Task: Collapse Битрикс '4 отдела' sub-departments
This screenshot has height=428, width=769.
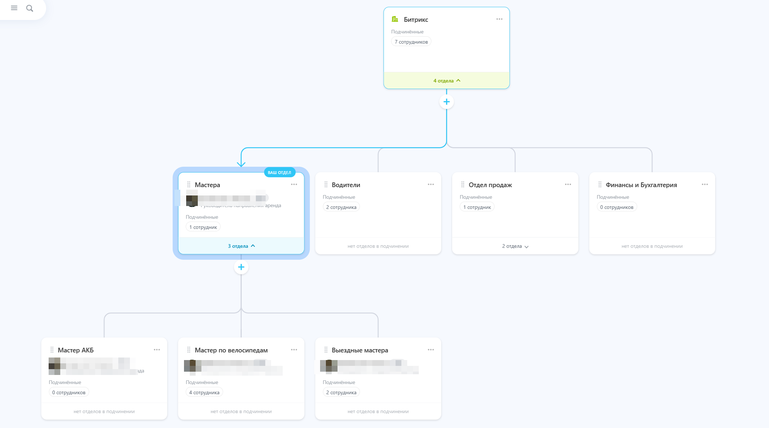Action: click(447, 81)
